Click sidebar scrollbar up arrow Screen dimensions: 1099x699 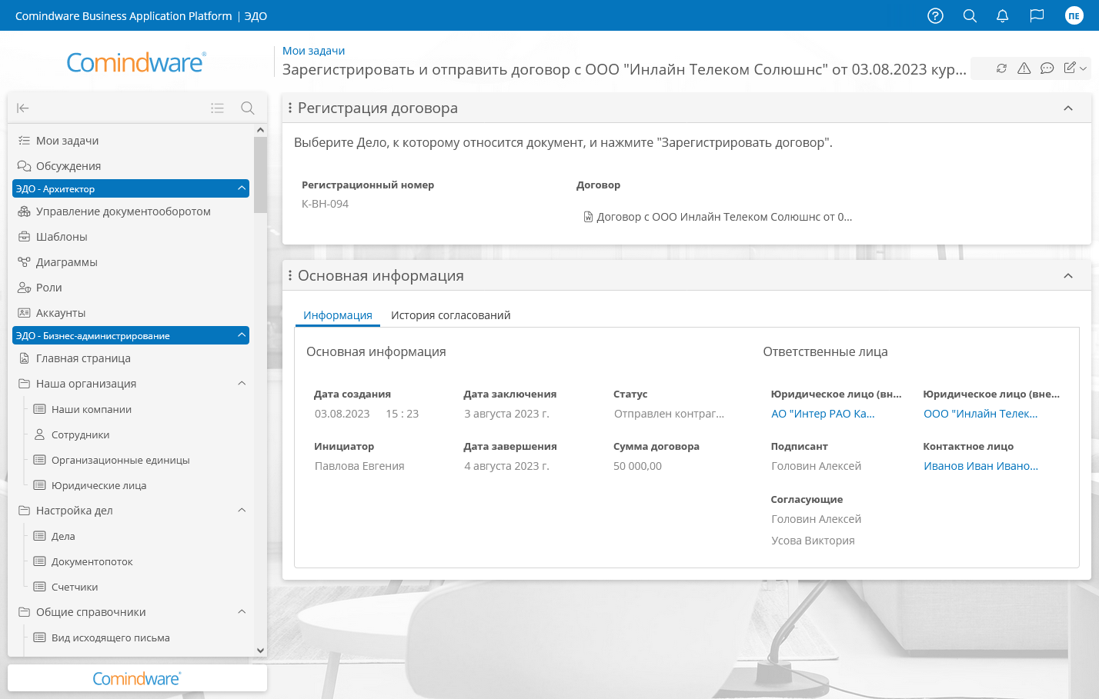[x=260, y=130]
